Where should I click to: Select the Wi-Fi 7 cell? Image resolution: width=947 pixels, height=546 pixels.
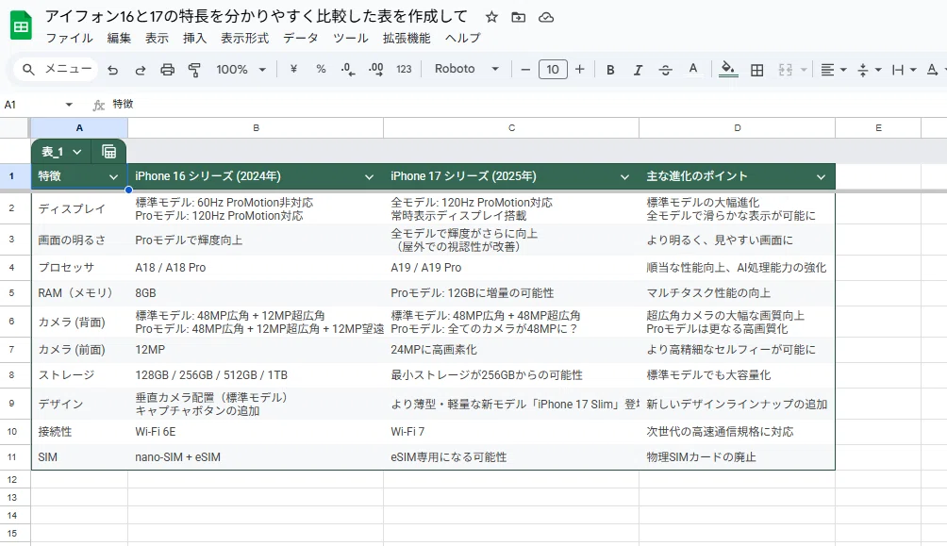click(511, 432)
